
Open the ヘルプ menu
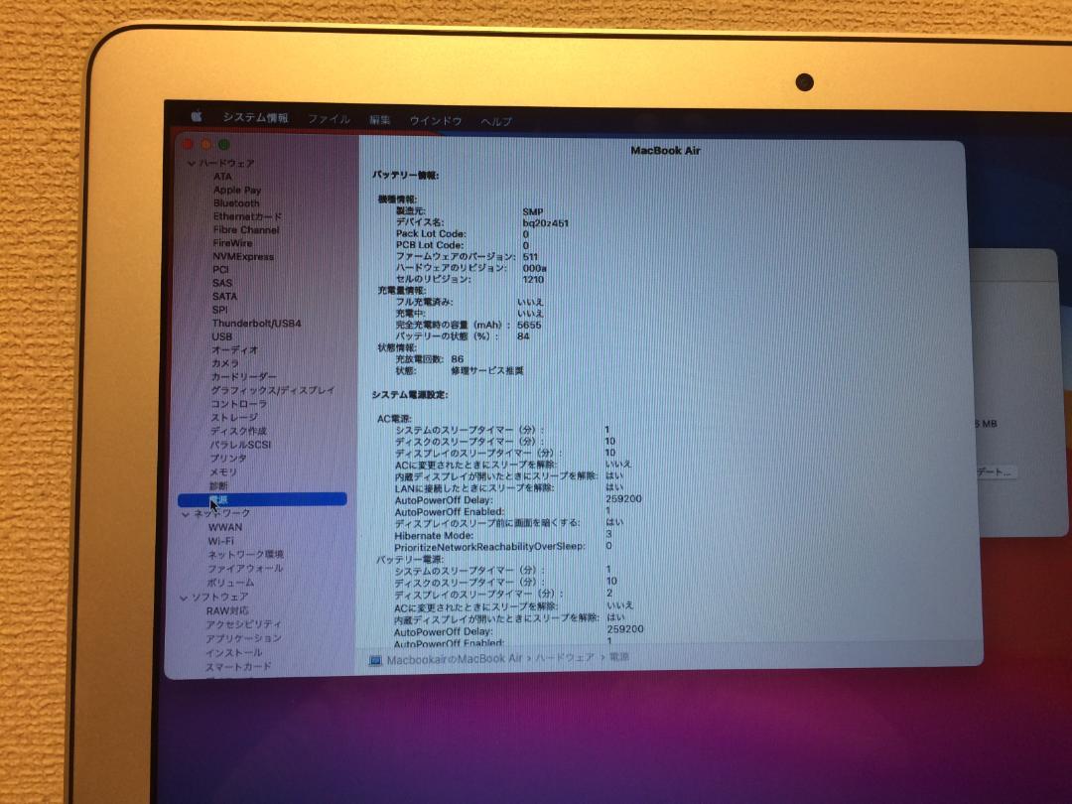(x=495, y=121)
